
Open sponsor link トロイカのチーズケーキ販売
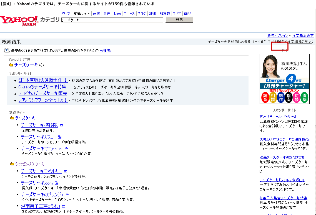[42, 93]
